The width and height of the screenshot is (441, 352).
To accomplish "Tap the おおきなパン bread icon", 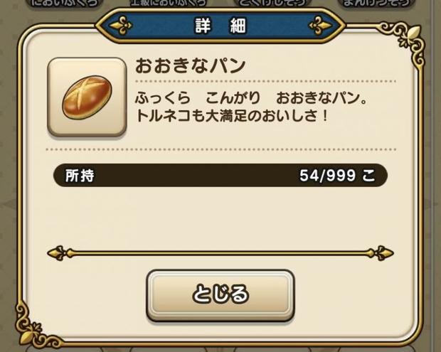I will (x=87, y=97).
